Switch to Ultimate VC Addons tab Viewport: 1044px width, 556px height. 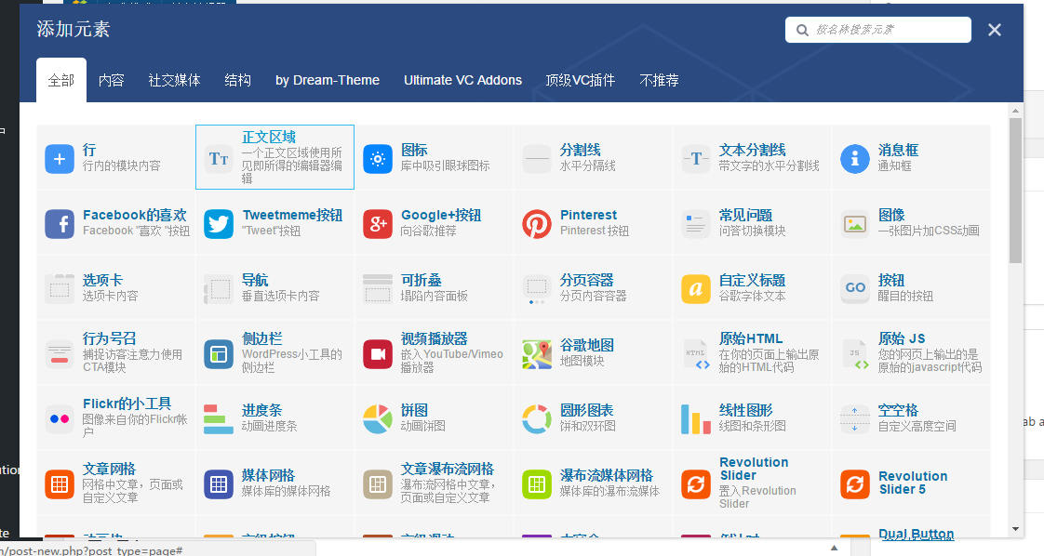click(462, 80)
